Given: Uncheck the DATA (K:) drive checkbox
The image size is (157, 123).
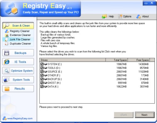Looking at the screenshot, I should [x=42, y=86].
